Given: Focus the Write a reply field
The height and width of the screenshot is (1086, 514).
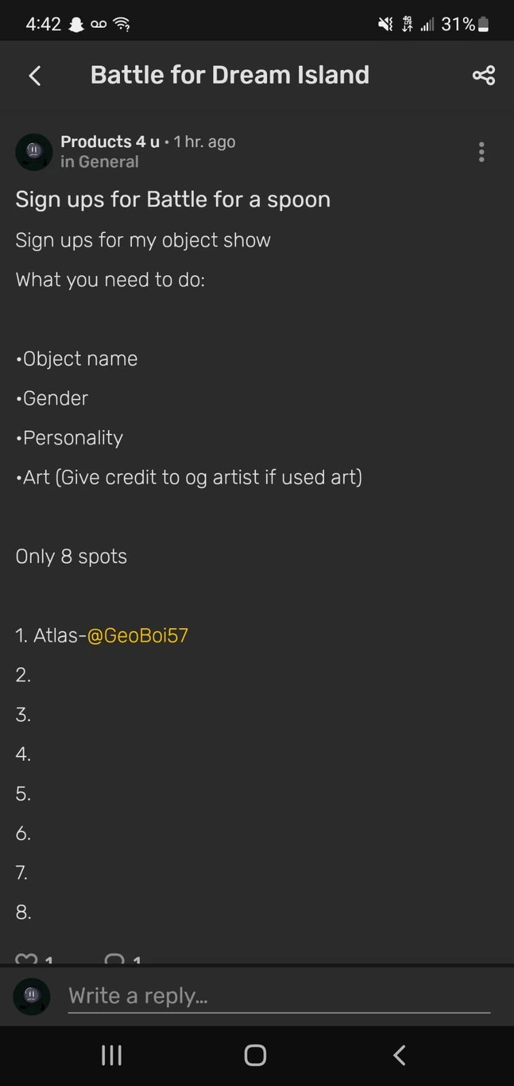Looking at the screenshot, I should coord(279,996).
